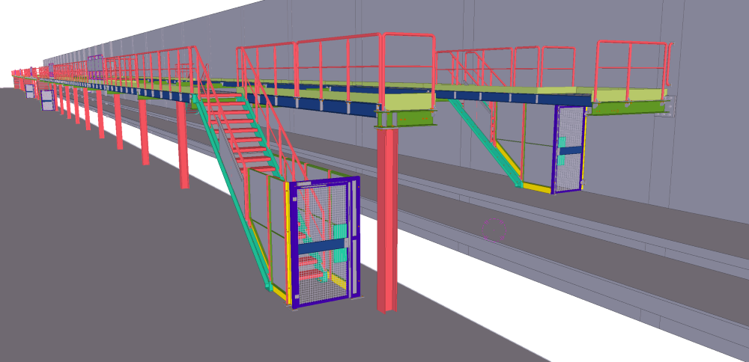Select the purple mesh gate at near staircase base
This screenshot has height=362, width=749.
tap(325, 242)
